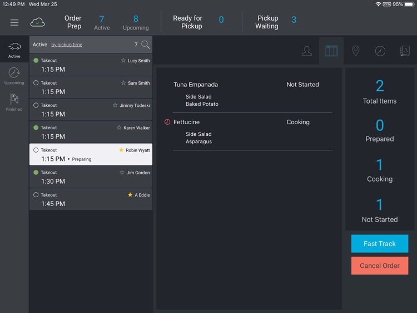Click the Cancel Order button
Screen dimensions: 417x313
coord(380,266)
